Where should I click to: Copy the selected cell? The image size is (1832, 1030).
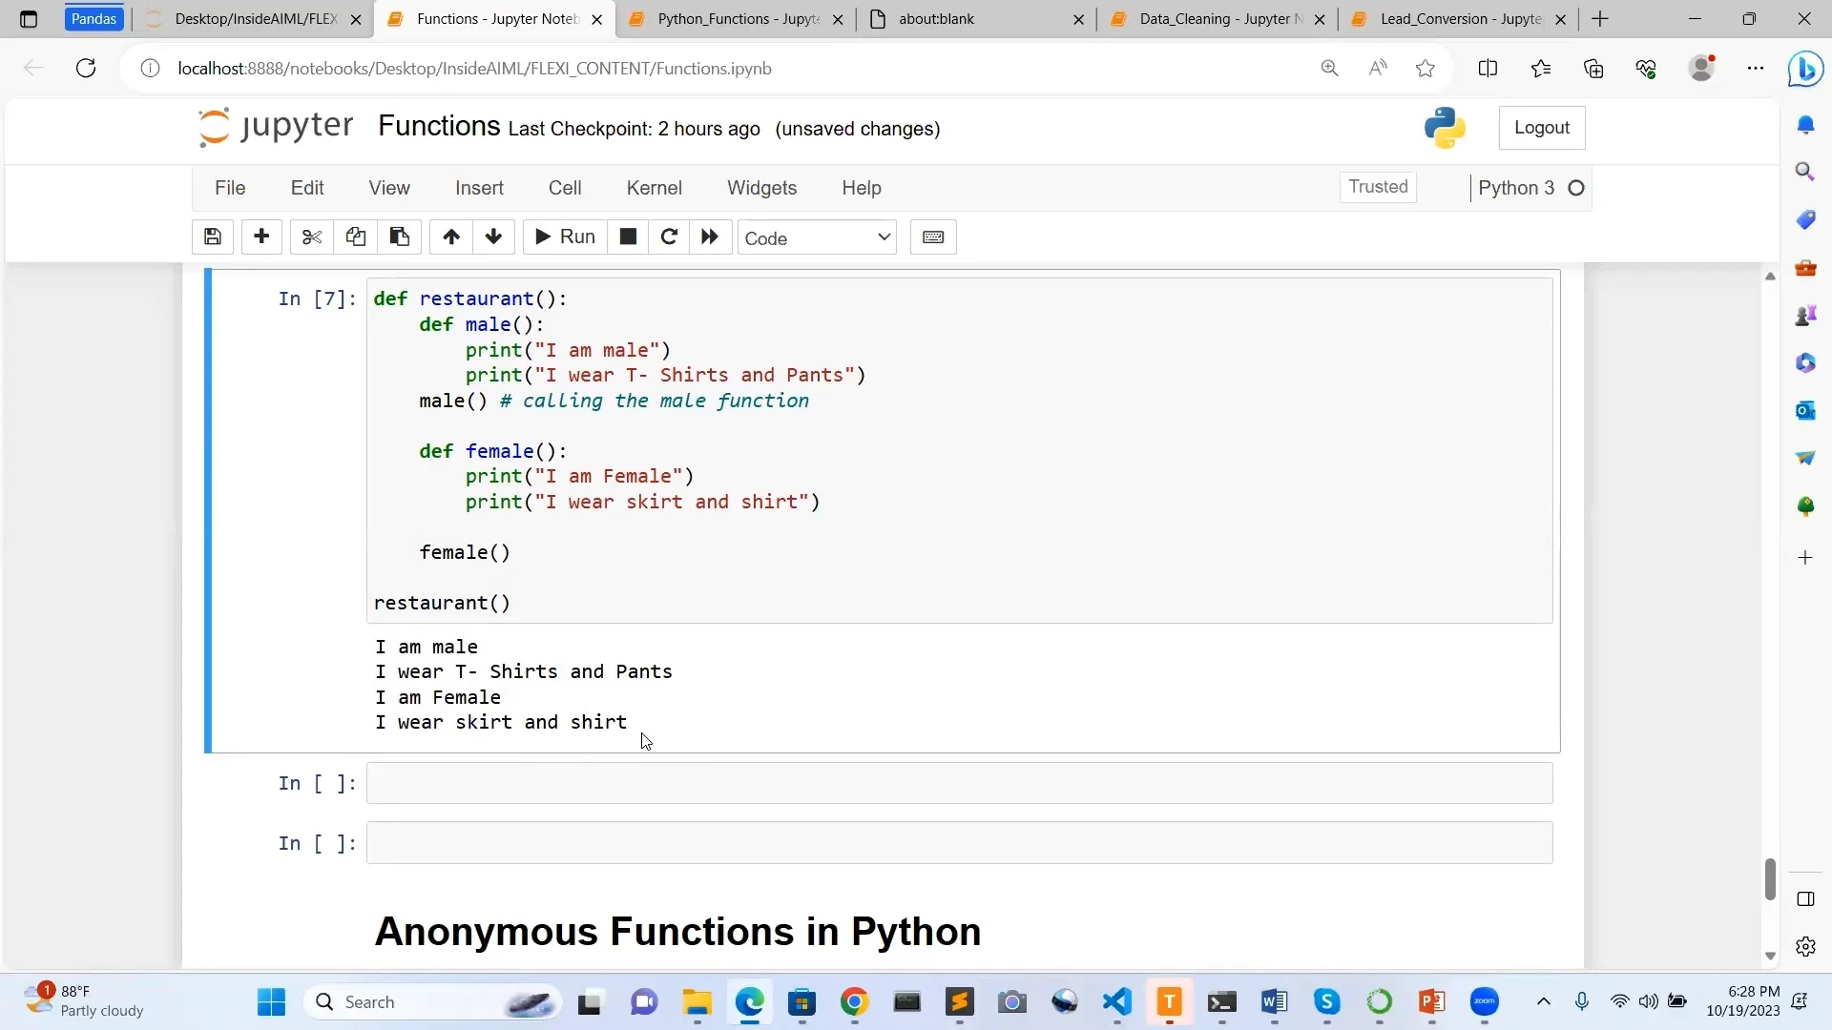point(355,237)
